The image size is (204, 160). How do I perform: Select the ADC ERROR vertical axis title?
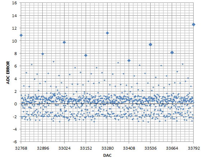point(8,73)
